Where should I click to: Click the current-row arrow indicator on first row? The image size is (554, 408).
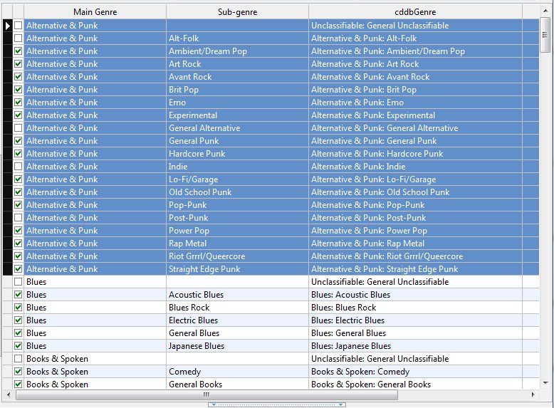click(7, 26)
